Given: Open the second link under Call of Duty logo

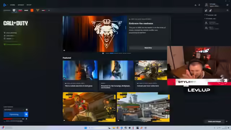Looking at the screenshot, I should [x=9, y=36].
